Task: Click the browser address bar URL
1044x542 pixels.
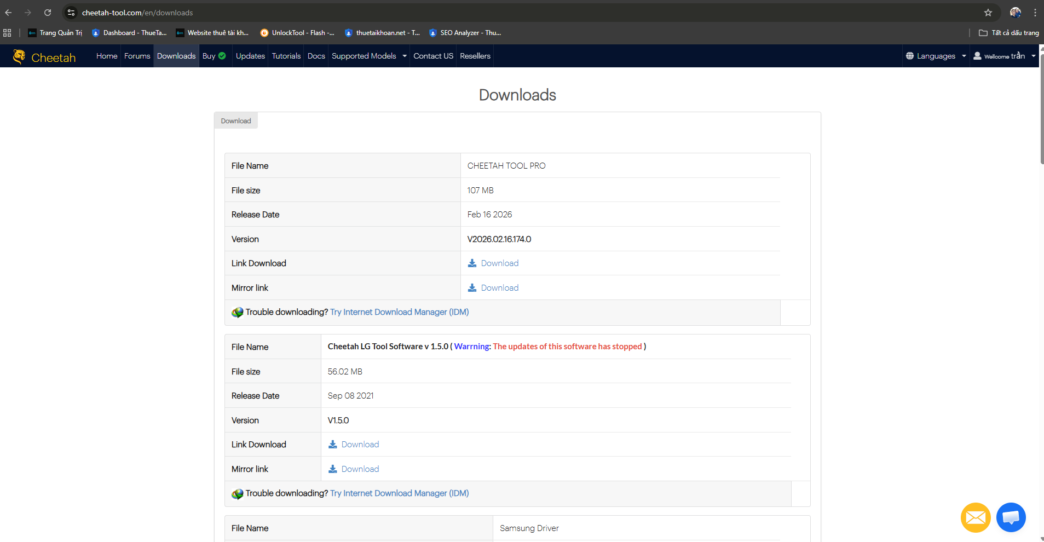Action: coord(137,13)
